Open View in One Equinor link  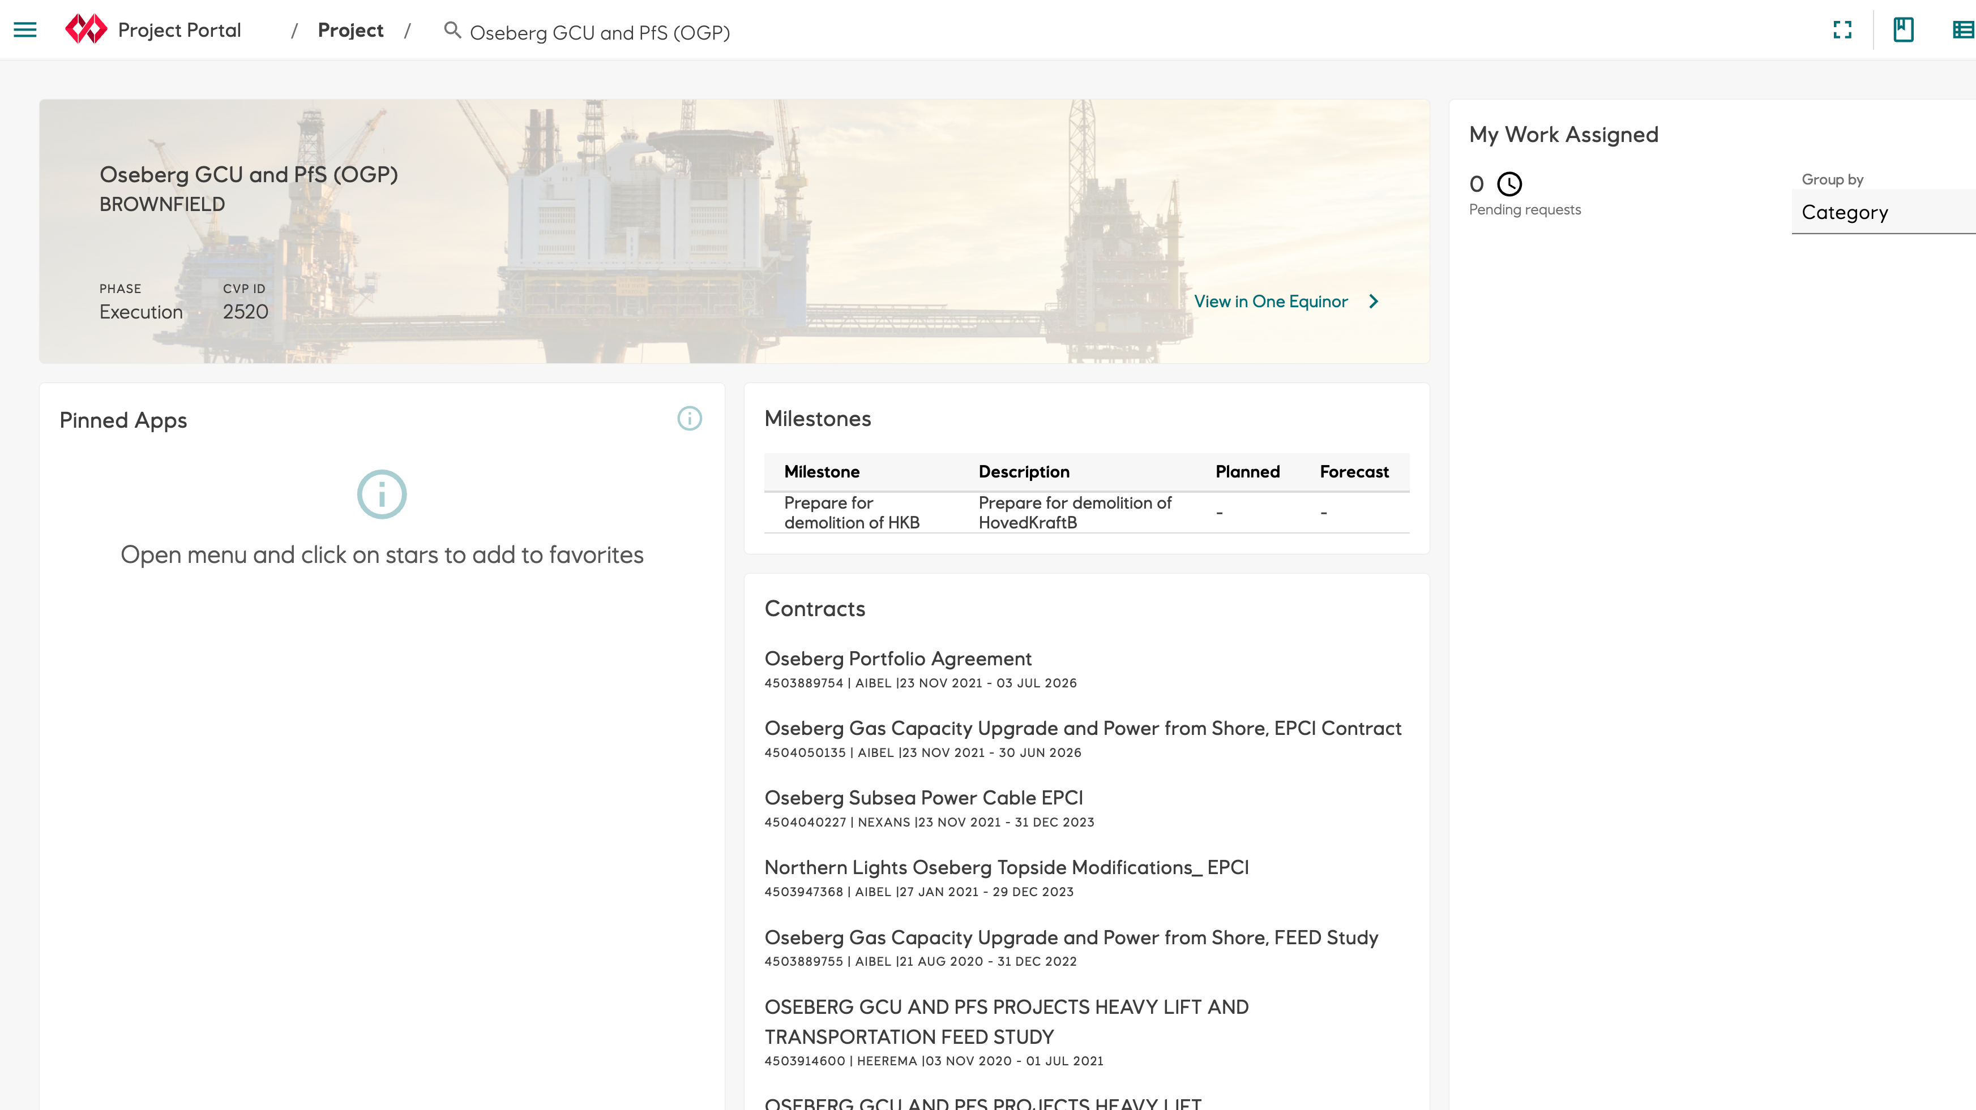tap(1271, 302)
